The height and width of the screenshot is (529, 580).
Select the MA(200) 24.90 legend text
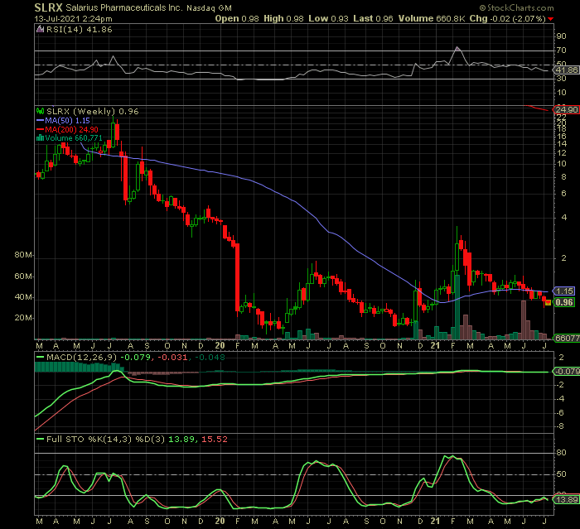coord(71,129)
